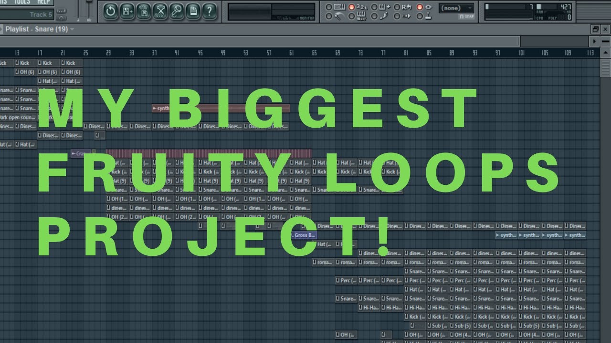
Task: Open the TOOLS menu
Action: pos(22,2)
